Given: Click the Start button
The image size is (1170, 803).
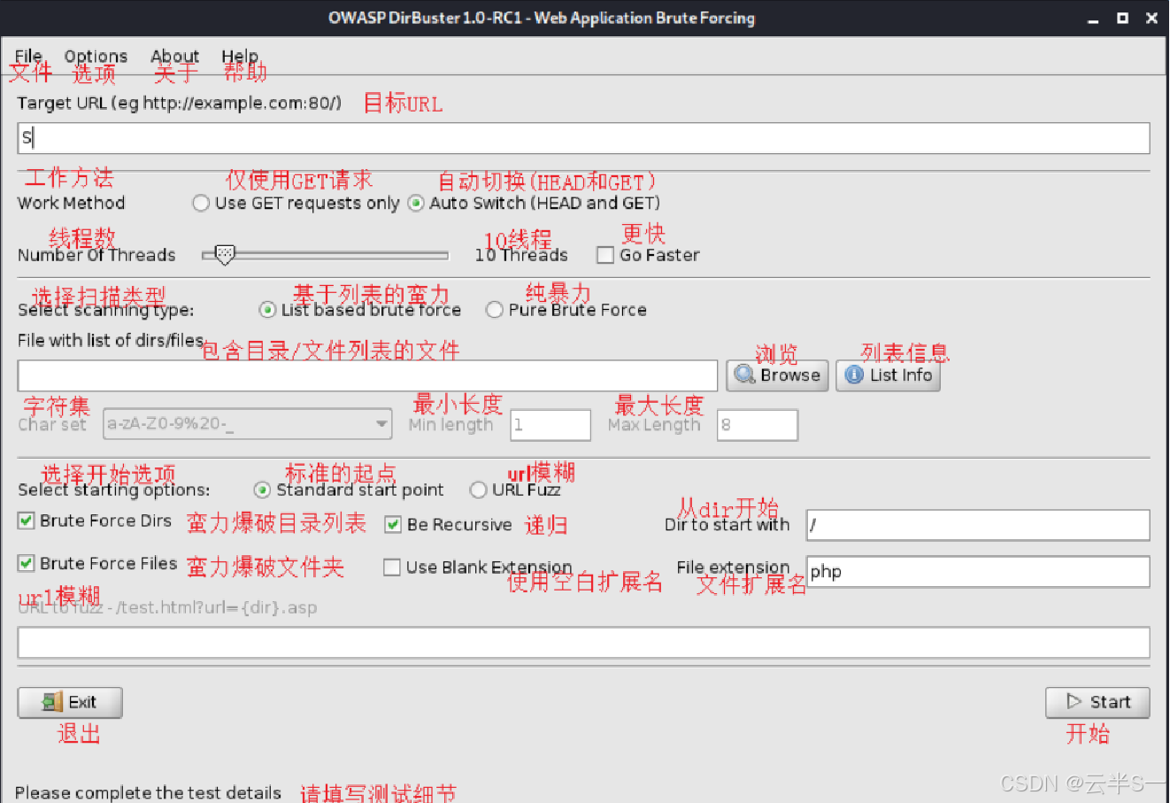Looking at the screenshot, I should click(x=1097, y=702).
